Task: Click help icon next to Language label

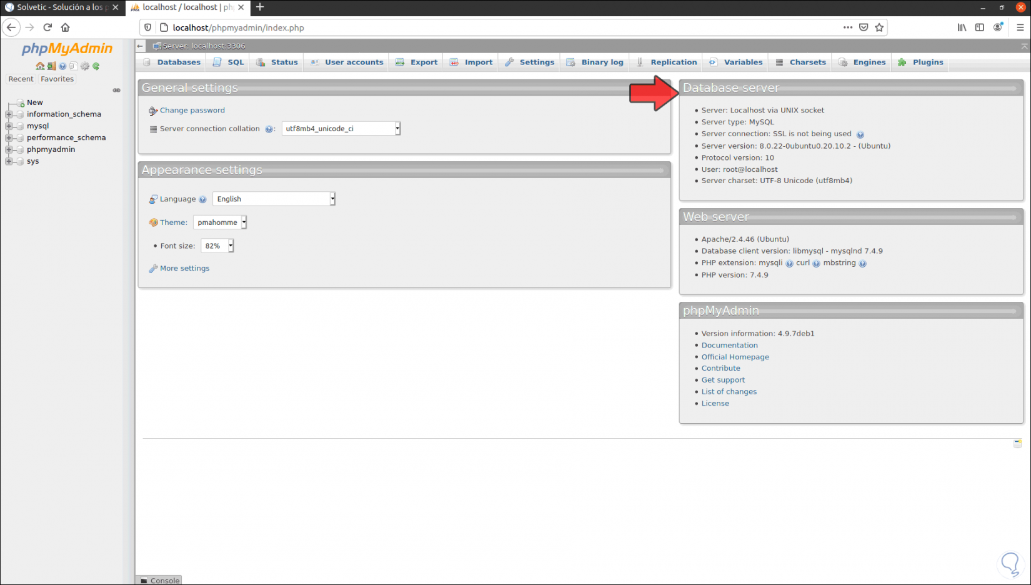Action: (202, 199)
